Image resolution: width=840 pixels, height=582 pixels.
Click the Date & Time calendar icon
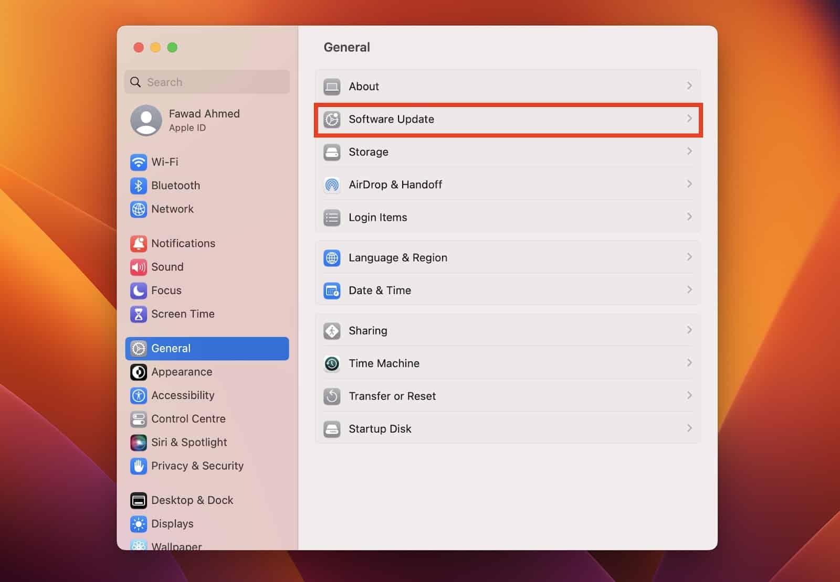click(332, 290)
